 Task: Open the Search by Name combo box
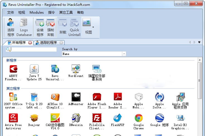94,54
